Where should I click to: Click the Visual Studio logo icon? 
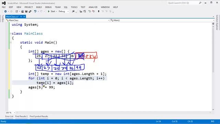coord(4,3)
